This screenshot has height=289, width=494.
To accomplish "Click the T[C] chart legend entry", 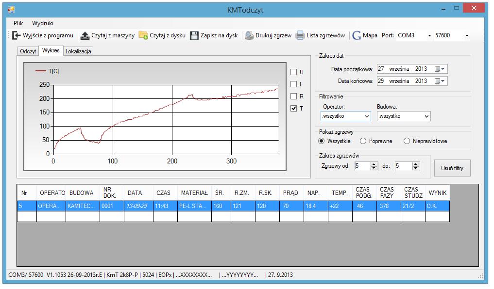I will (47, 71).
